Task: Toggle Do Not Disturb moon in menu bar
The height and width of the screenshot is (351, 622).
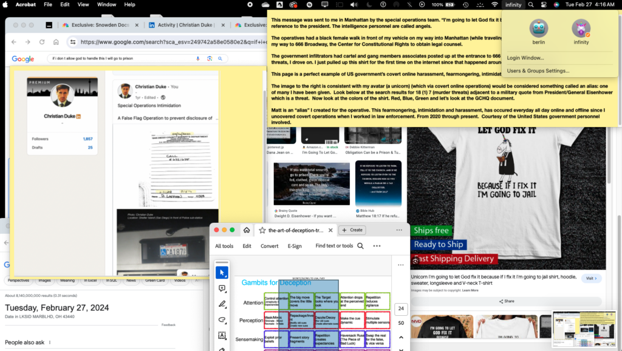Action: tap(369, 5)
